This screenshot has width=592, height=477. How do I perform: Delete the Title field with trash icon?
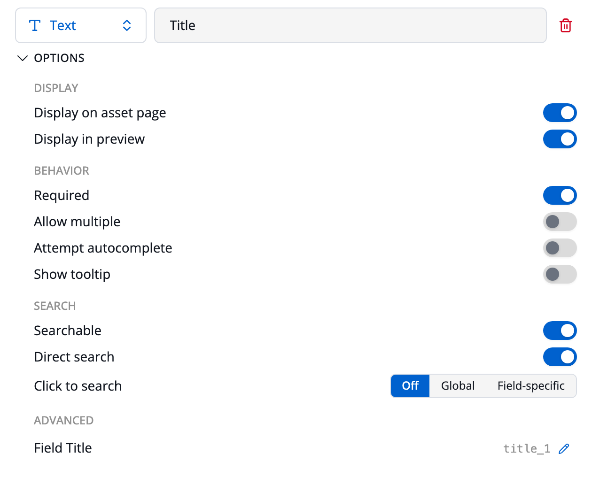tap(566, 25)
